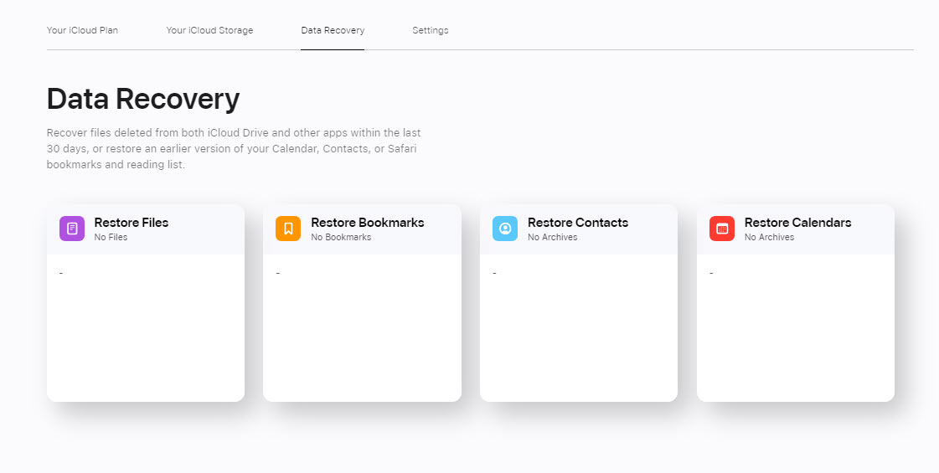Click the No Bookmarks status text
This screenshot has height=473, width=939.
[341, 237]
